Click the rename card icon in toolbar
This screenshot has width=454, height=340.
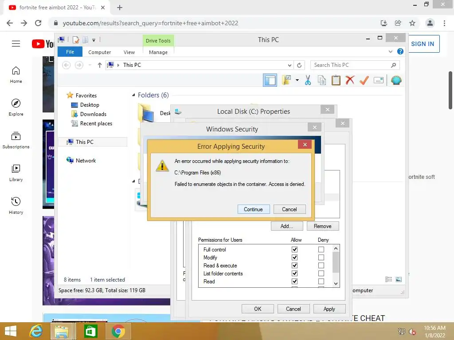pos(379,80)
